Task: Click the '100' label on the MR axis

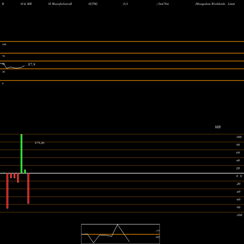Action: click(x=239, y=137)
